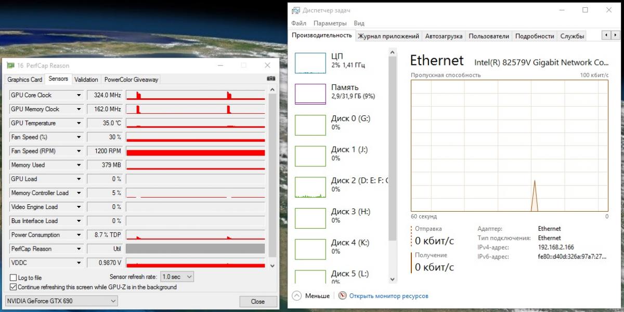624x312 pixels.
Task: Open the Файл menu
Action: click(x=298, y=23)
